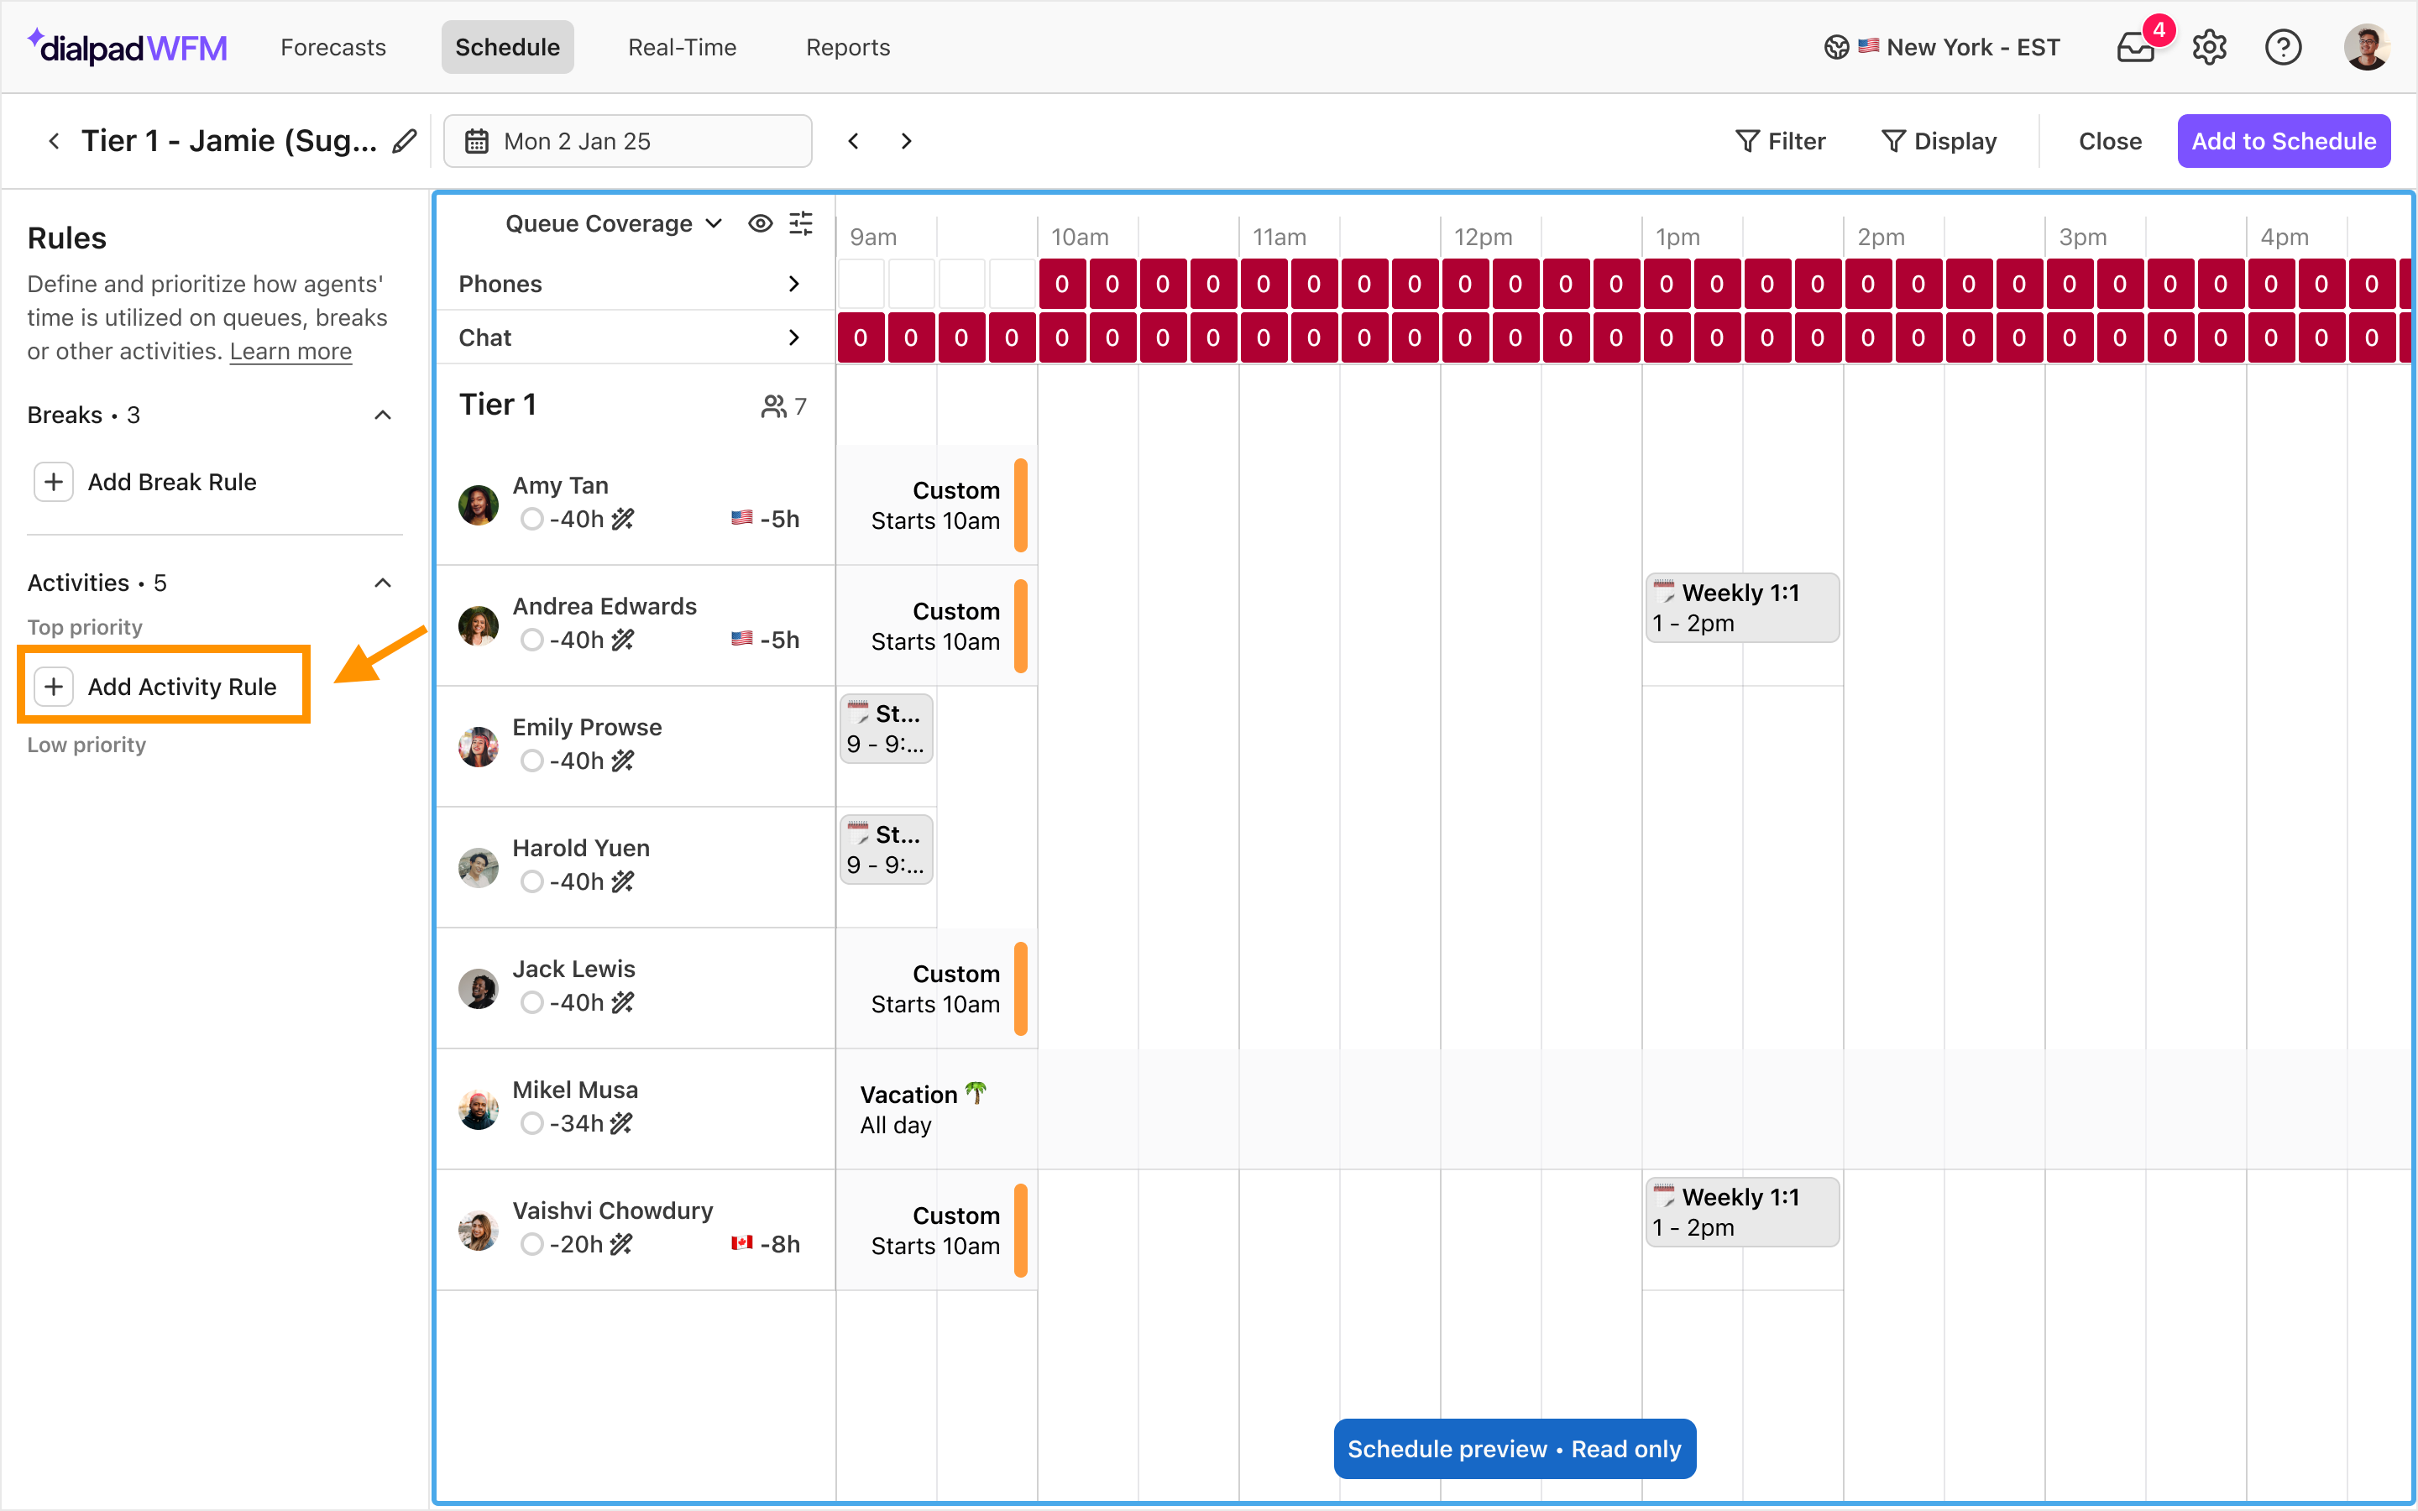The image size is (2418, 1511).
Task: Click Andrea Edwards' magic wand icon
Action: click(622, 640)
